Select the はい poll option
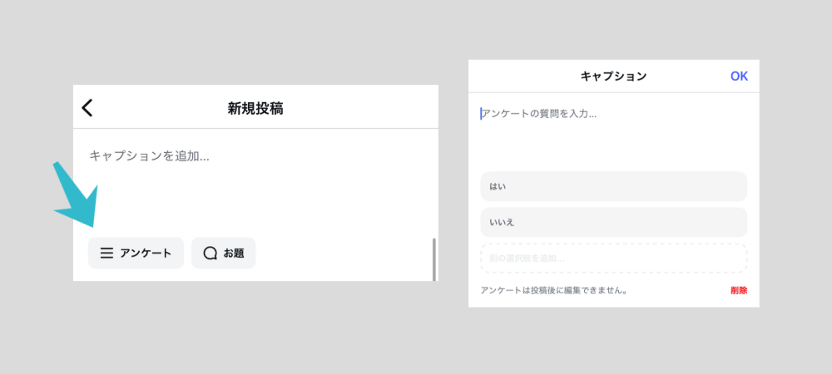 [613, 186]
